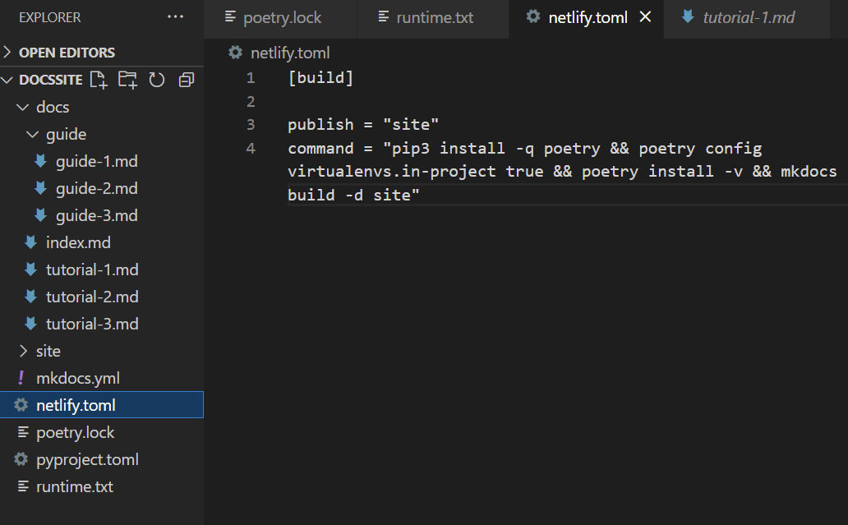Collapse the docs folder
The height and width of the screenshot is (525, 848).
(23, 107)
